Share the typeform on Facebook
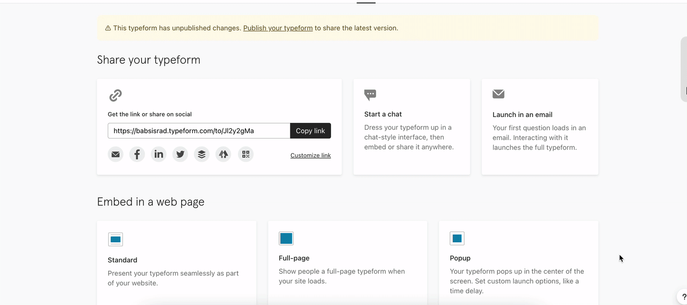687x305 pixels. 137,154
